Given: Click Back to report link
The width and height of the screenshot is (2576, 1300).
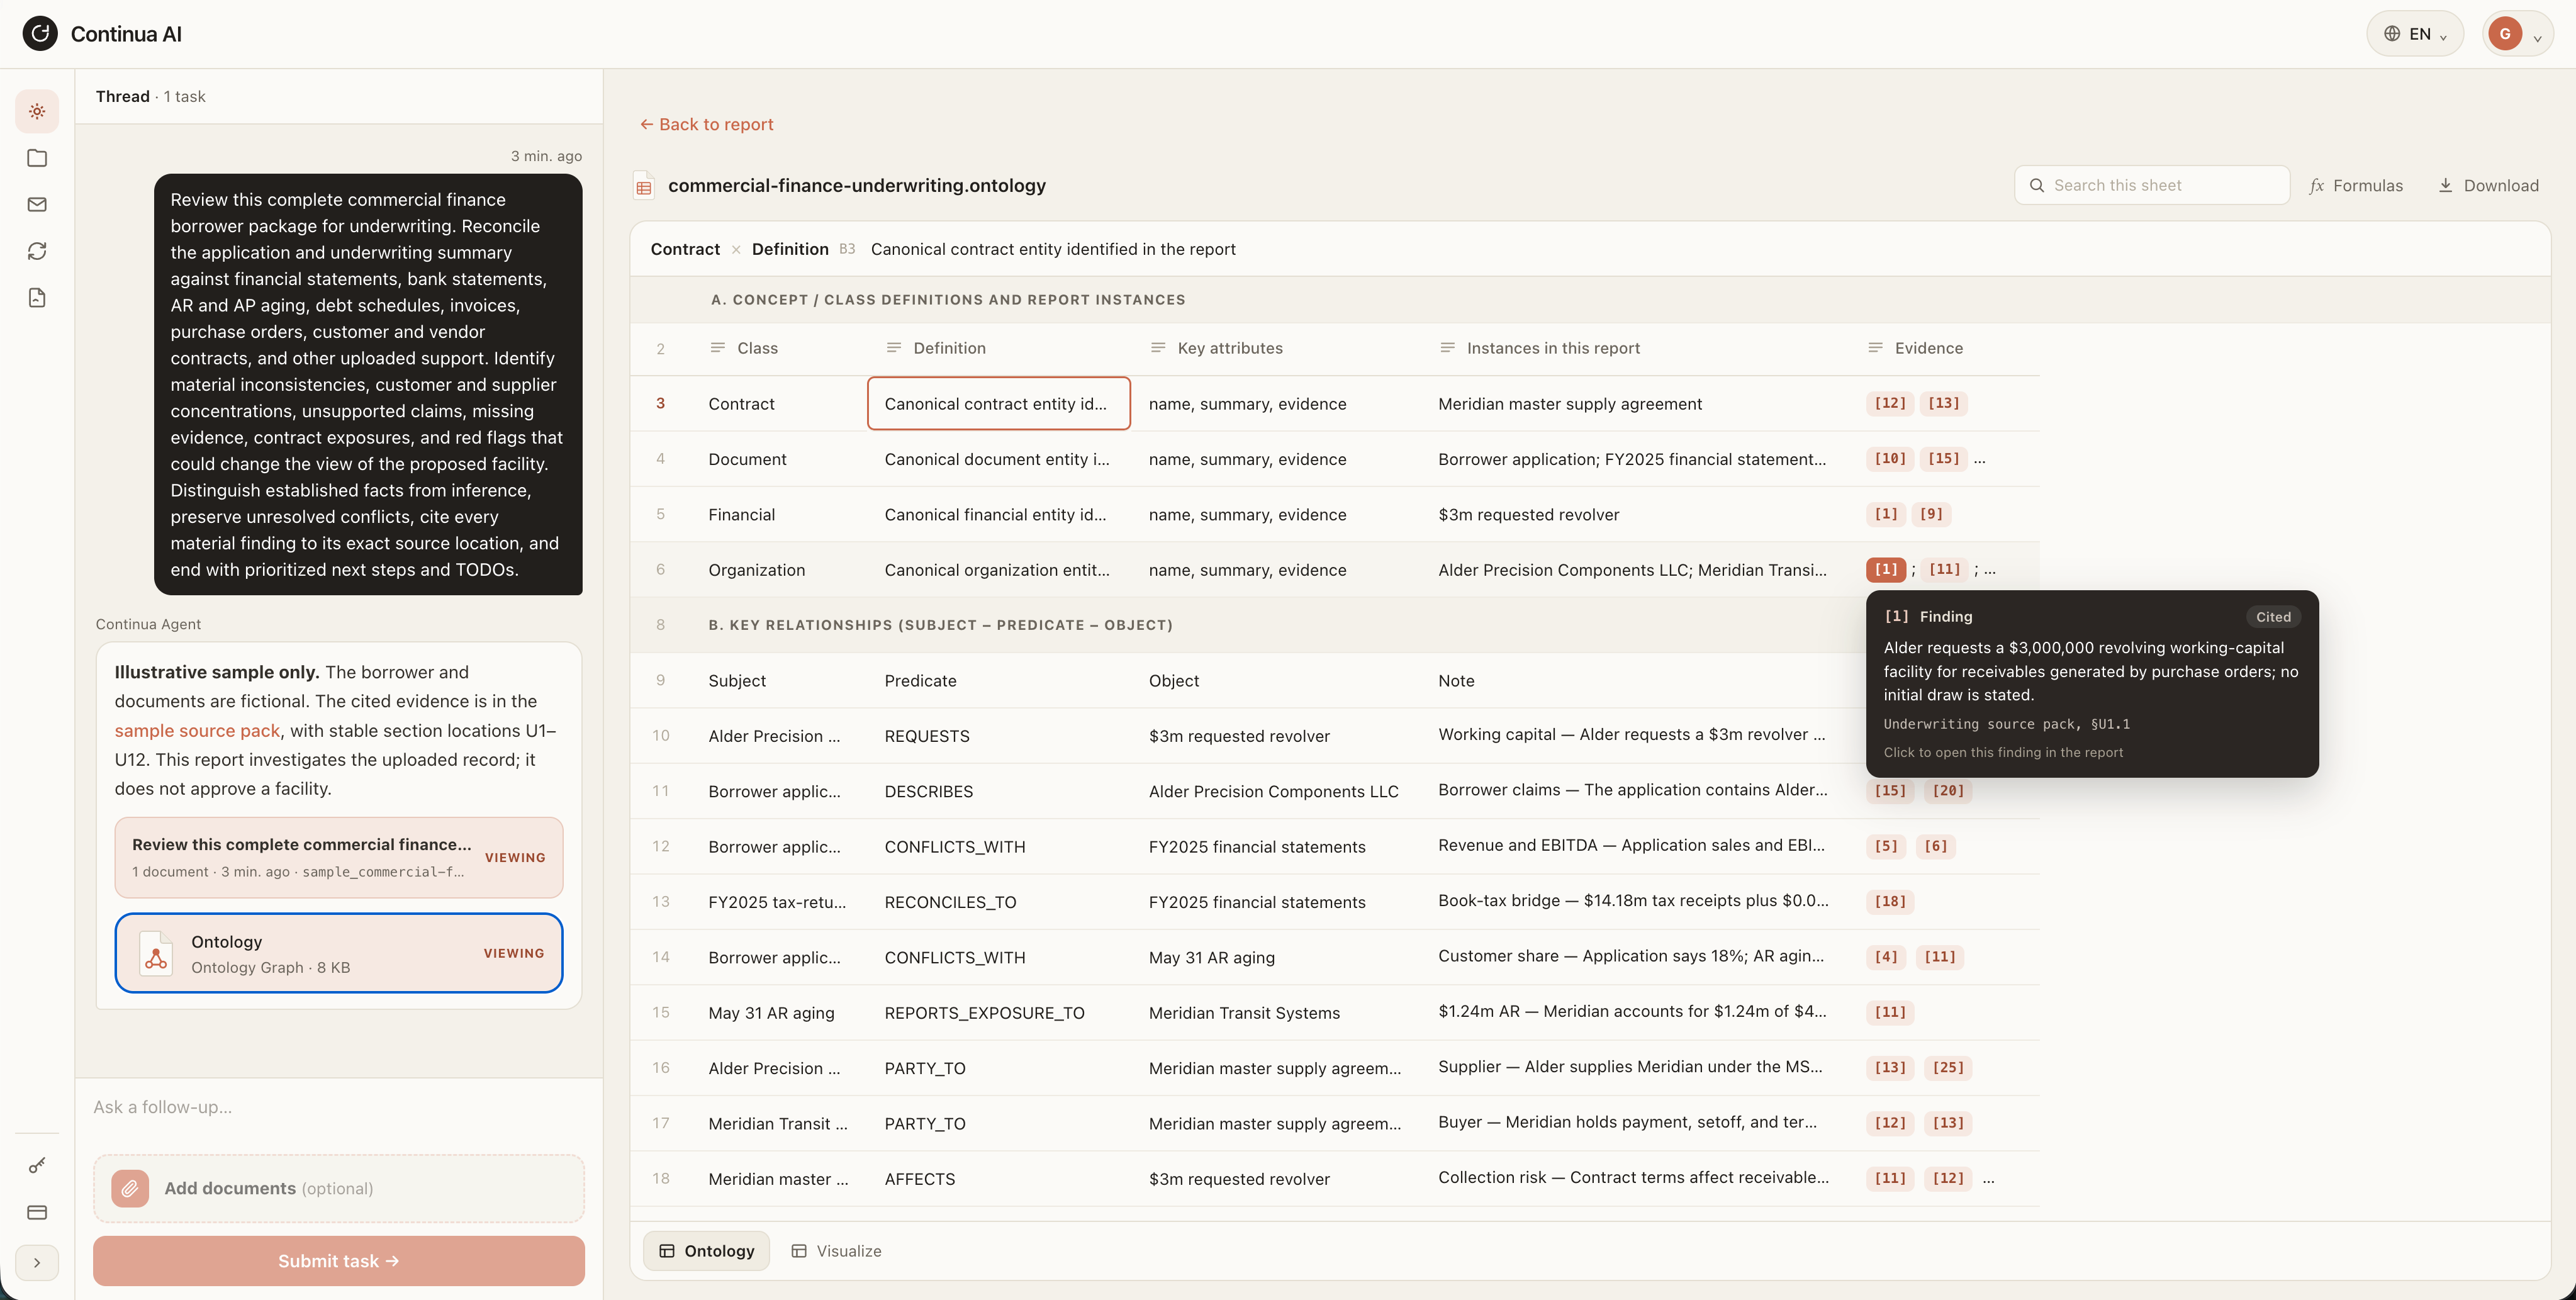Looking at the screenshot, I should click(706, 124).
